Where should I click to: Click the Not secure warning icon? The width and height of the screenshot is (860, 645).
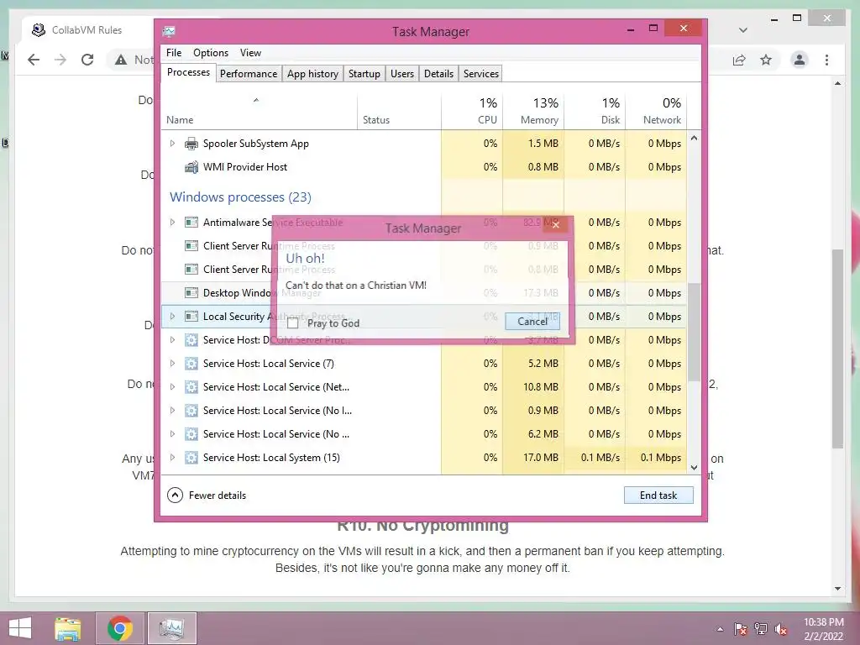(121, 60)
